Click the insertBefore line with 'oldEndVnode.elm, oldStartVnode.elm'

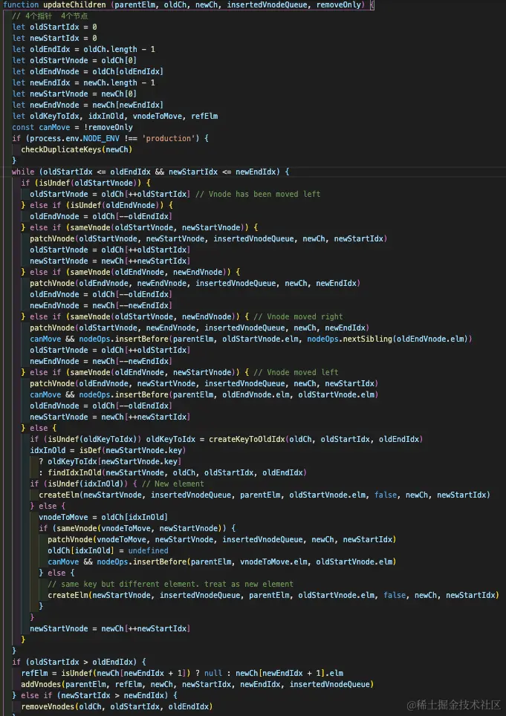point(204,395)
